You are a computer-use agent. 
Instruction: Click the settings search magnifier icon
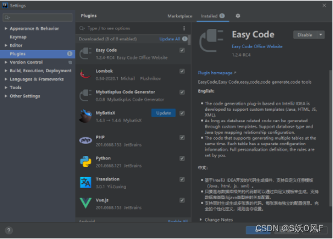click(7, 17)
